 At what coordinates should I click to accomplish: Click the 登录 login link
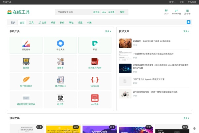[182, 2]
